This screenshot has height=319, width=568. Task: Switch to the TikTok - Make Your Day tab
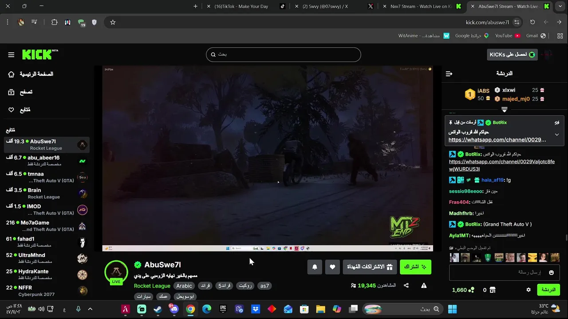pos(247,6)
